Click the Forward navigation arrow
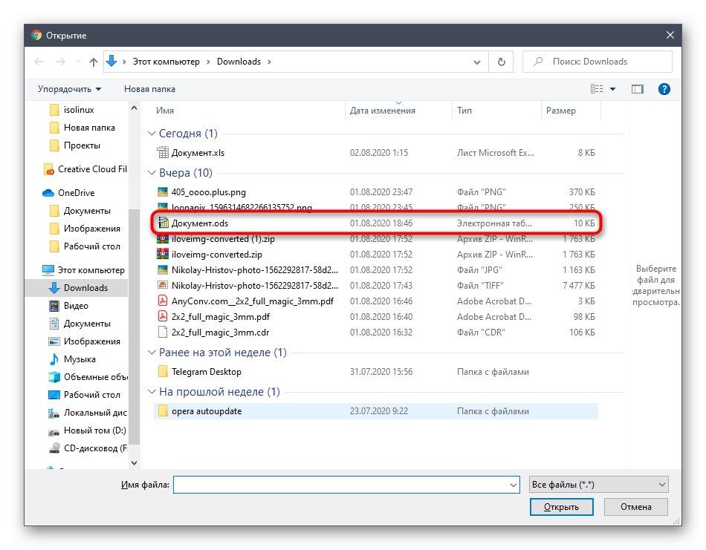 pos(60,62)
